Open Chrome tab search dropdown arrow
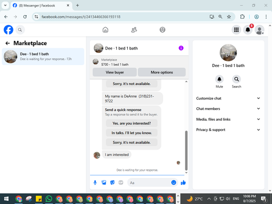The height and width of the screenshot is (204, 272). pos(5,5)
